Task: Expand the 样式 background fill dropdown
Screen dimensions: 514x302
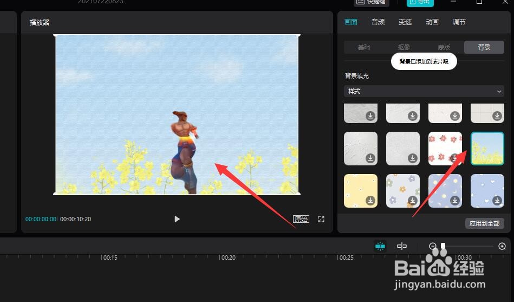Action: tap(424, 91)
